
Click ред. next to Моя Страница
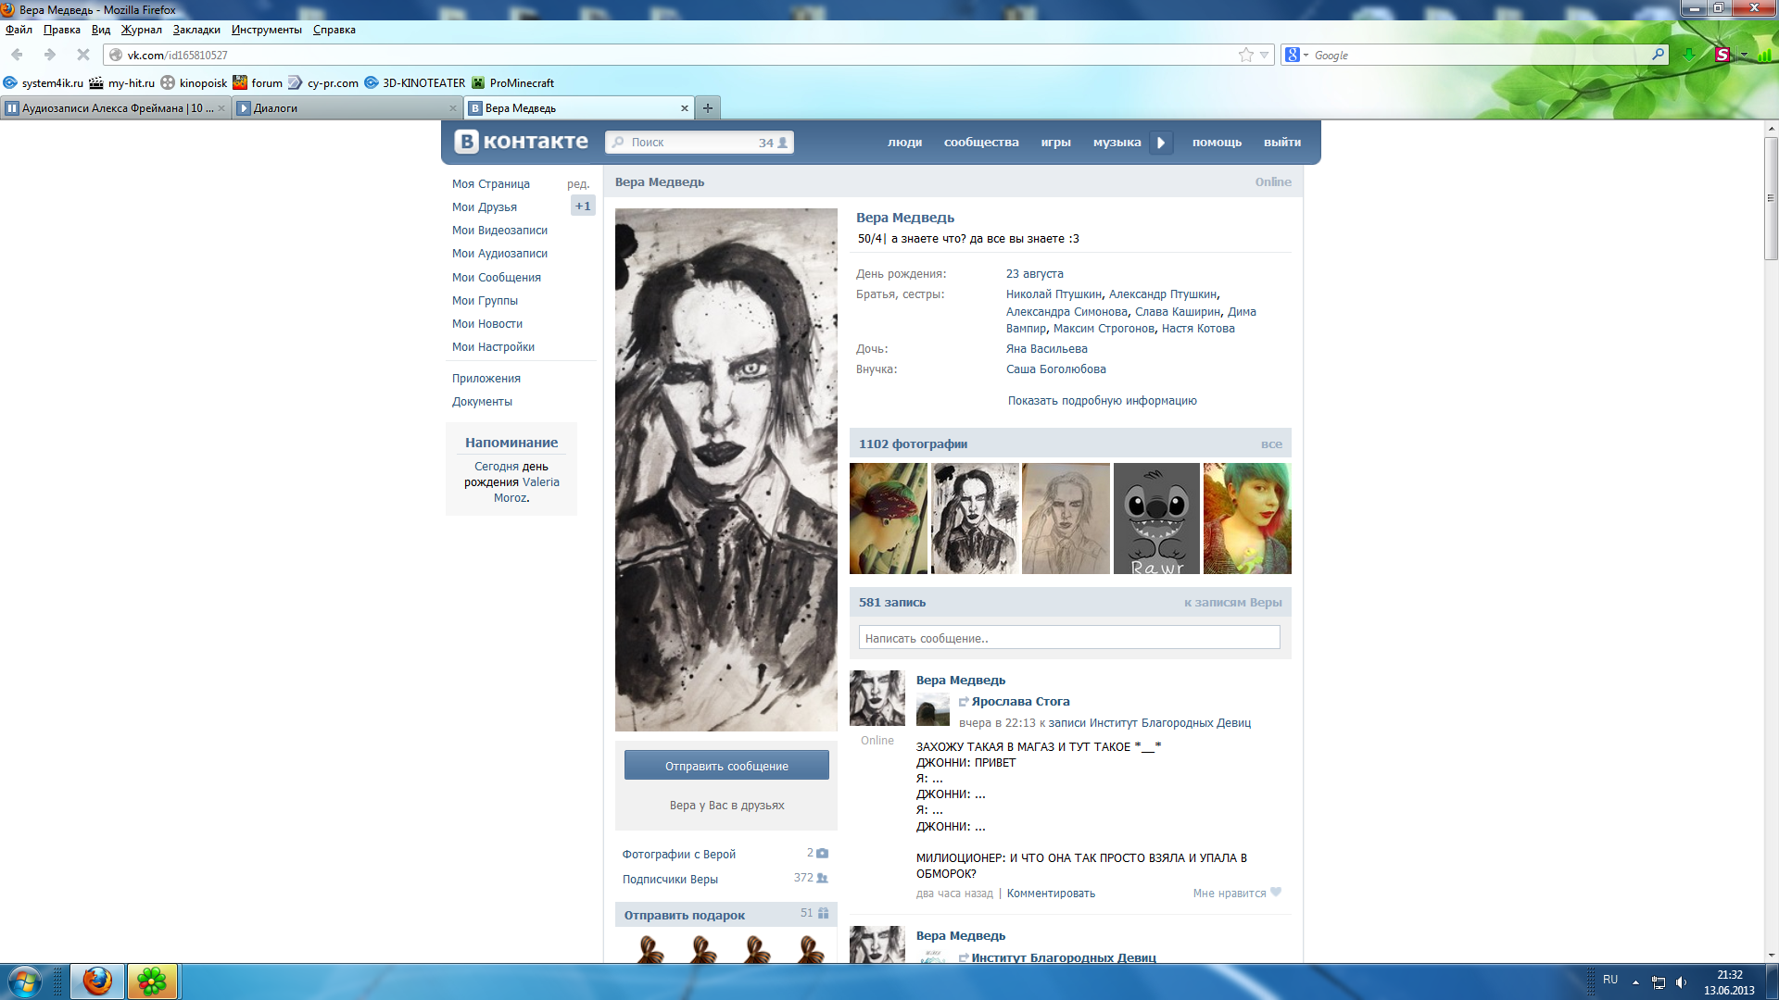pyautogui.click(x=578, y=184)
